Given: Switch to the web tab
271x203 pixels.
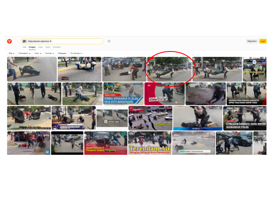Looking at the screenshot, I should (x=25, y=47).
